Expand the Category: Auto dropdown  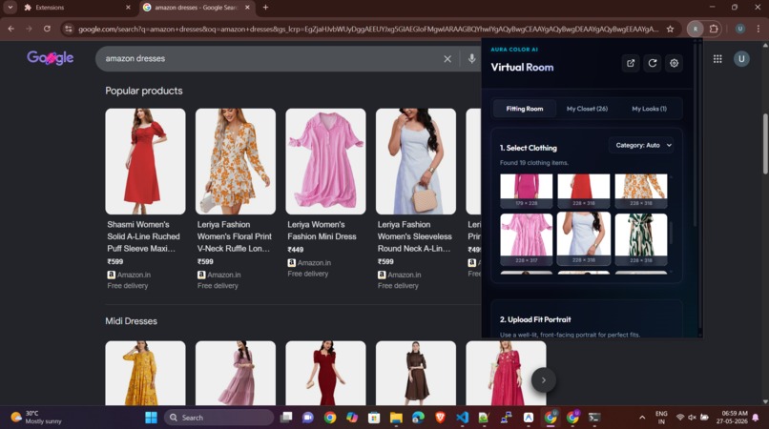point(643,145)
